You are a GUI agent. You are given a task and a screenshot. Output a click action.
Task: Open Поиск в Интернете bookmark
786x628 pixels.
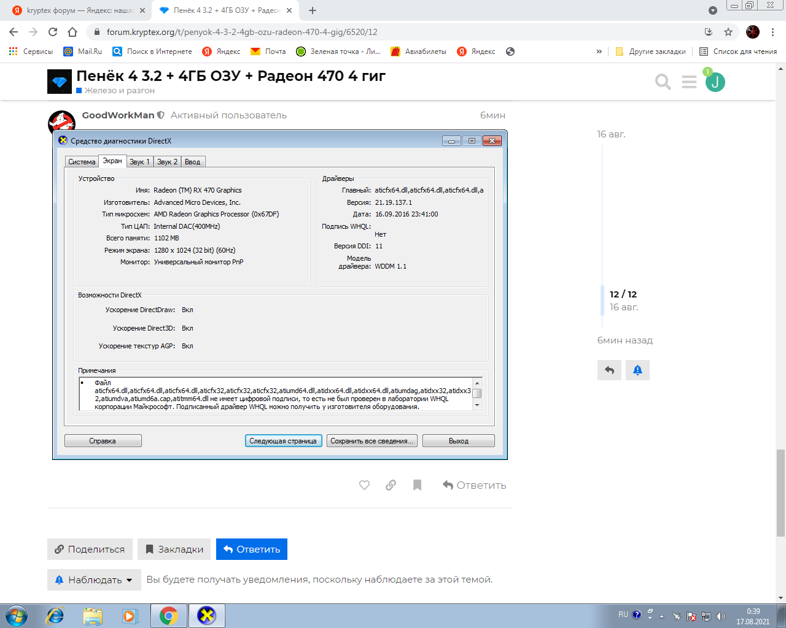click(152, 52)
